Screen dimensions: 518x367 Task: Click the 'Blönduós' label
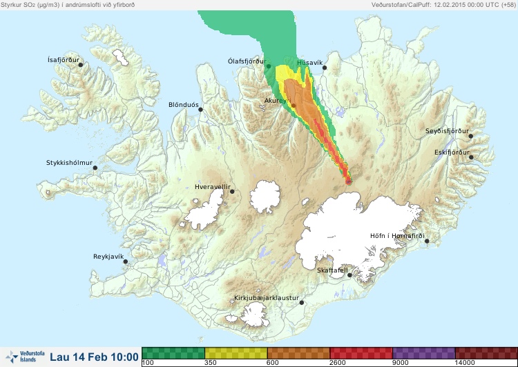(184, 105)
